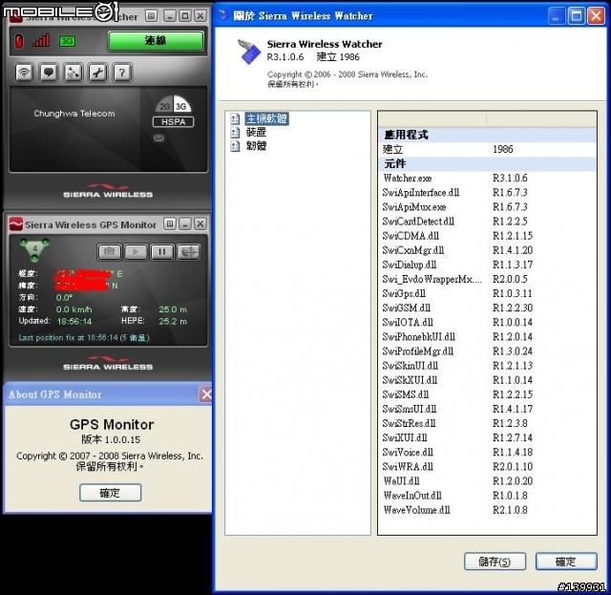Click the 建立 1986 build row
611x595 pixels.
(487, 149)
